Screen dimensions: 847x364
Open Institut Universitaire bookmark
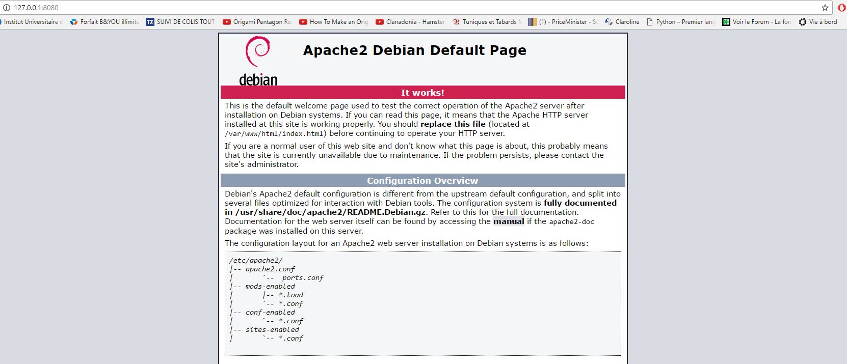(x=33, y=22)
